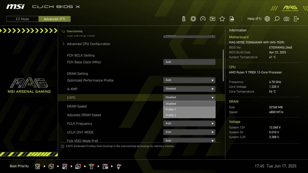
Task: Open the board/profile card icon in toolbar
Action: coord(212,19)
